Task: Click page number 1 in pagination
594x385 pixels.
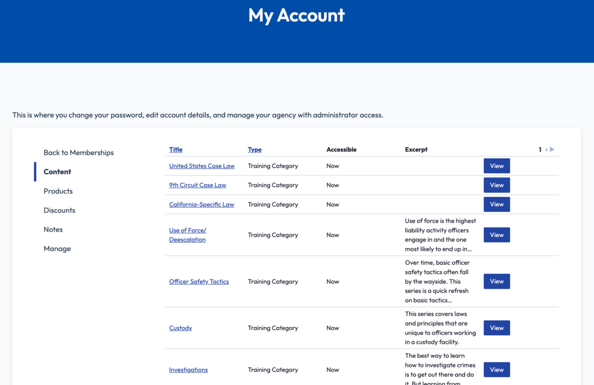Action: (540, 149)
